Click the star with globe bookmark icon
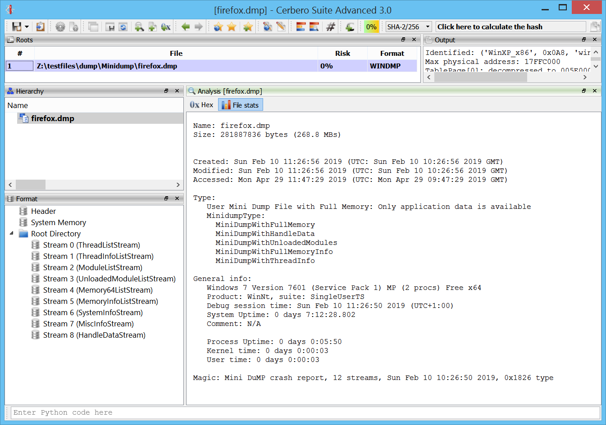 click(219, 27)
